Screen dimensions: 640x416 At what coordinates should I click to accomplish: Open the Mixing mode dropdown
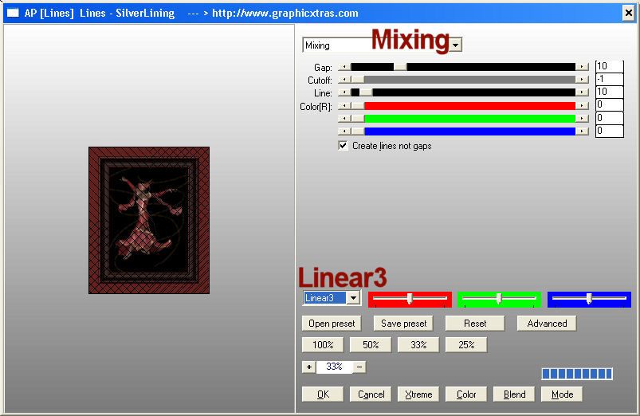(x=457, y=45)
